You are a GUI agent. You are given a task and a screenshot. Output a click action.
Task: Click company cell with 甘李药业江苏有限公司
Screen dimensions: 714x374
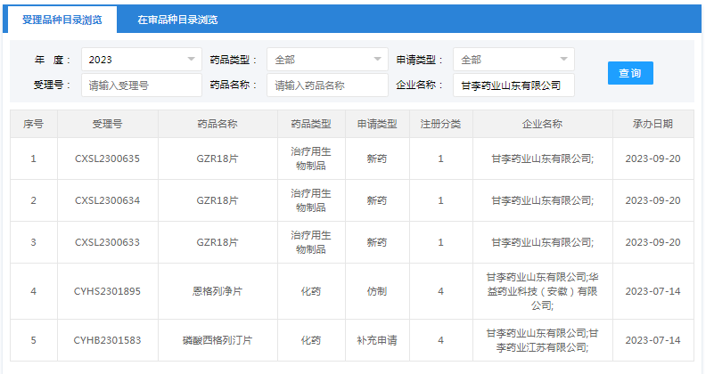pyautogui.click(x=542, y=340)
